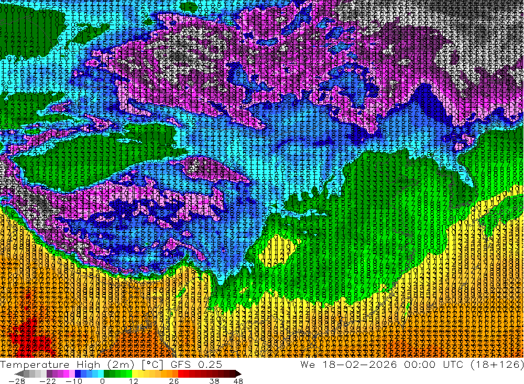Click the 0 legend value

coord(102,381)
